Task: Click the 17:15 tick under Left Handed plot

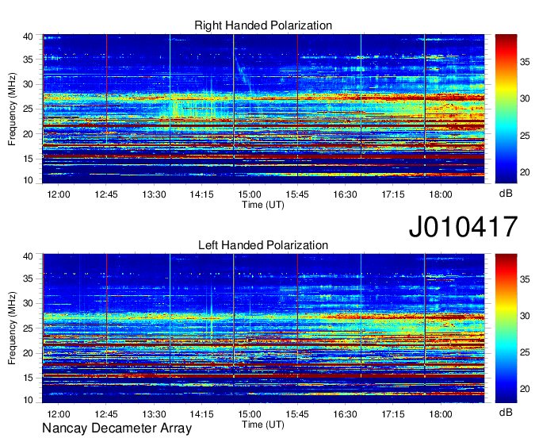Action: click(x=393, y=414)
